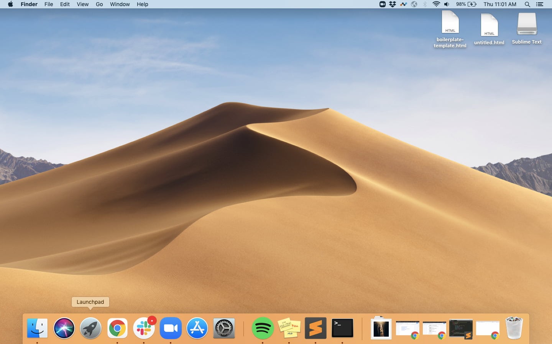Viewport: 552px width, 344px height.
Task: Start Spotify from the Dock
Action: point(263,328)
